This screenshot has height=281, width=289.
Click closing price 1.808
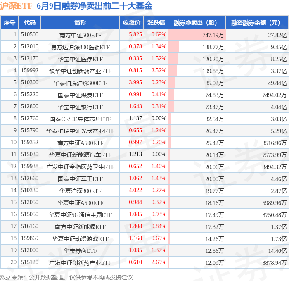coord(135,226)
